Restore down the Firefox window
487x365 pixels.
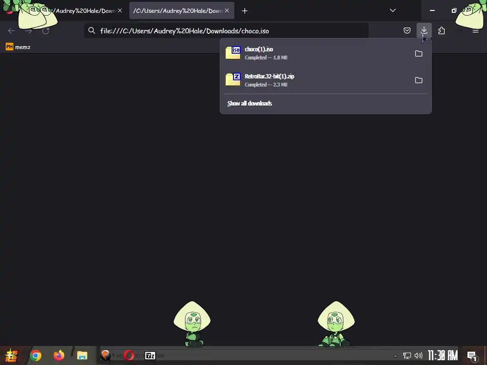454,10
